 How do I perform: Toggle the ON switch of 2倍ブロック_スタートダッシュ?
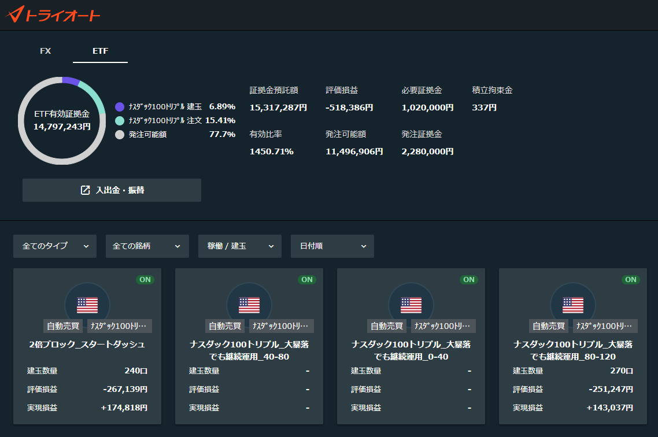[x=145, y=280]
